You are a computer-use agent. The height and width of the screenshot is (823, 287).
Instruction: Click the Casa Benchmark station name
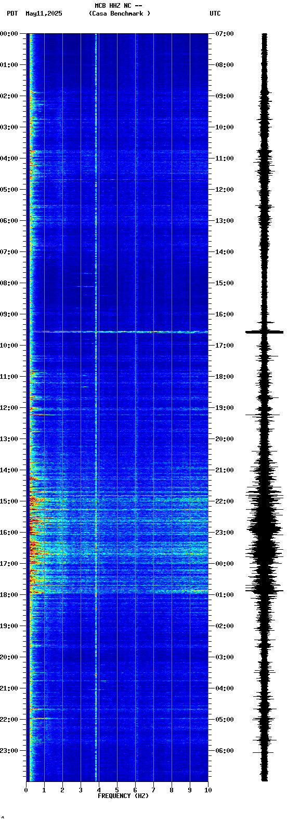(x=120, y=14)
